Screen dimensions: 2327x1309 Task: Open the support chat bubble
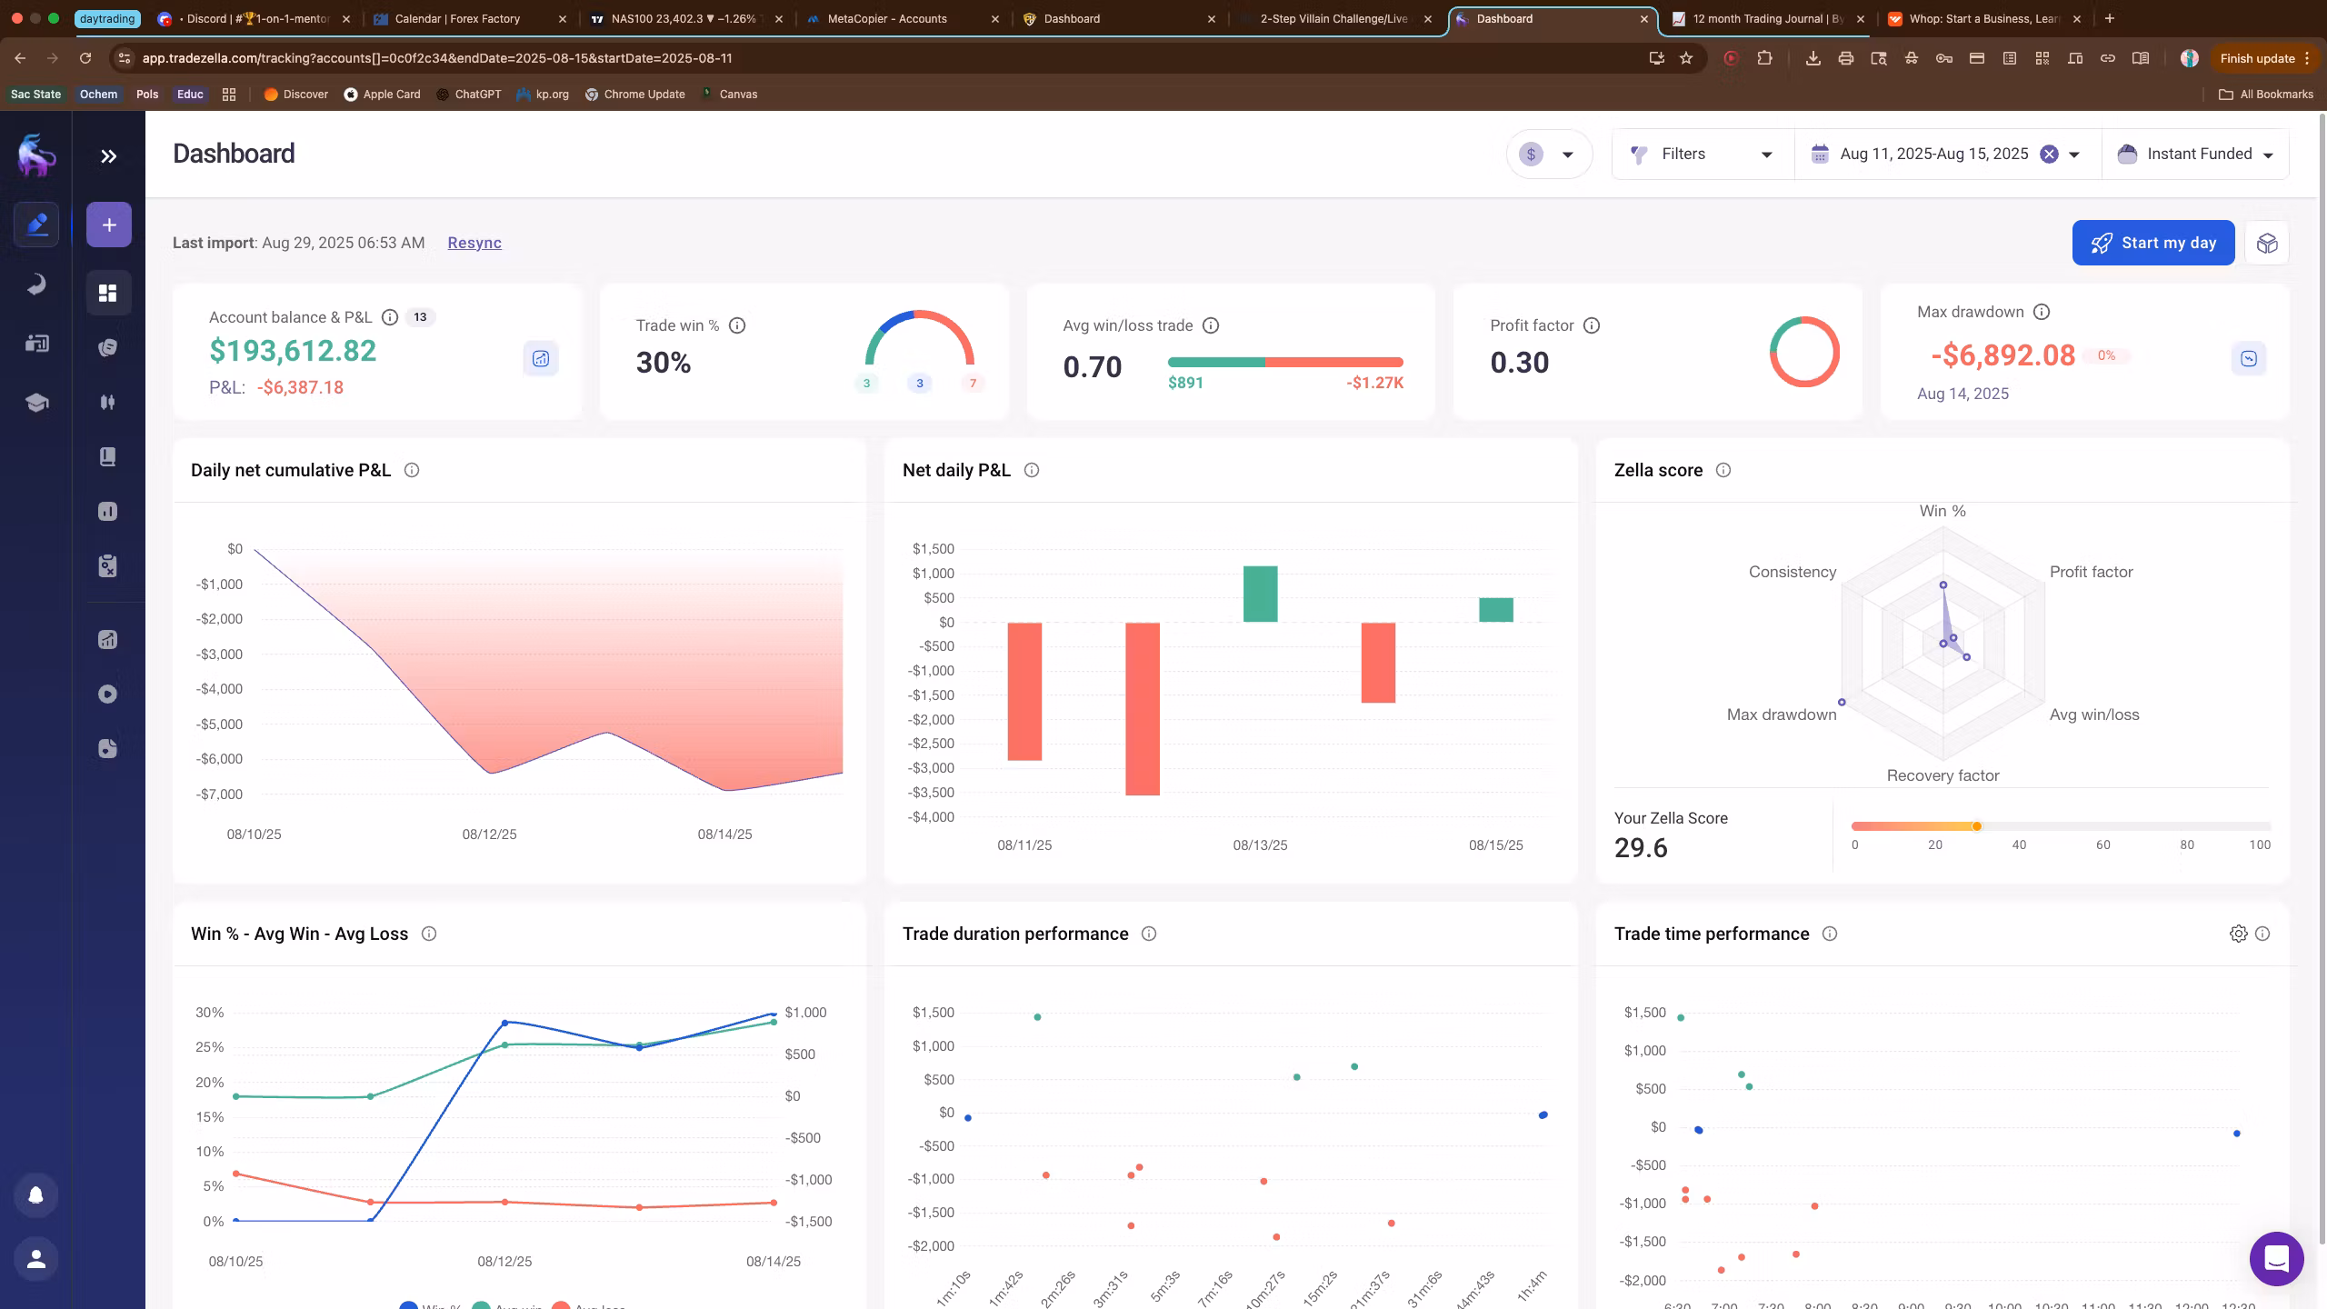[x=2276, y=1258]
